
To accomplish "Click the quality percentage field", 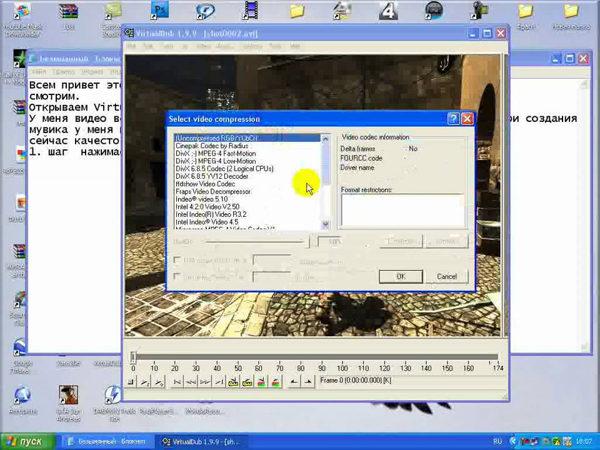I will tap(329, 242).
